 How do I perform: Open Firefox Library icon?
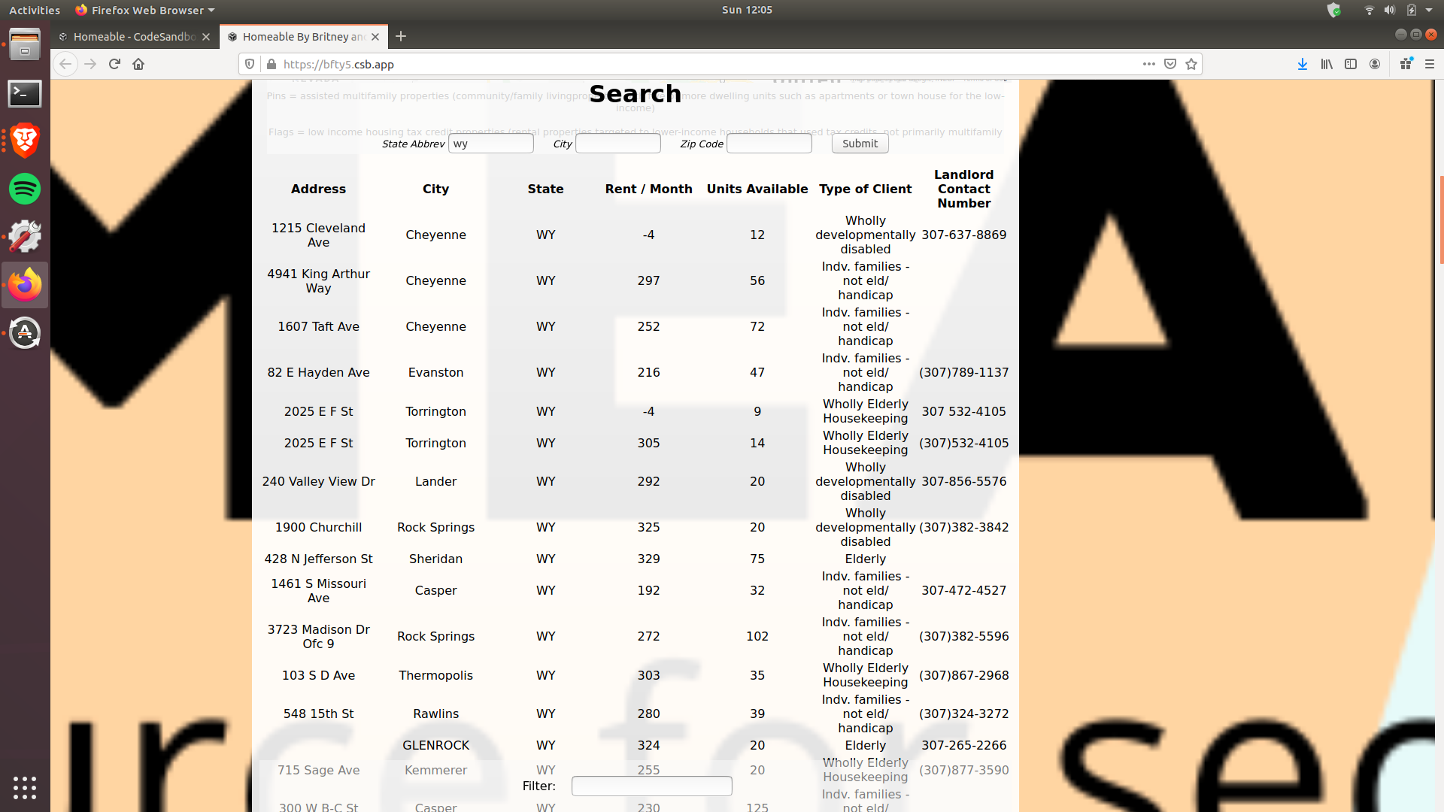(x=1327, y=64)
